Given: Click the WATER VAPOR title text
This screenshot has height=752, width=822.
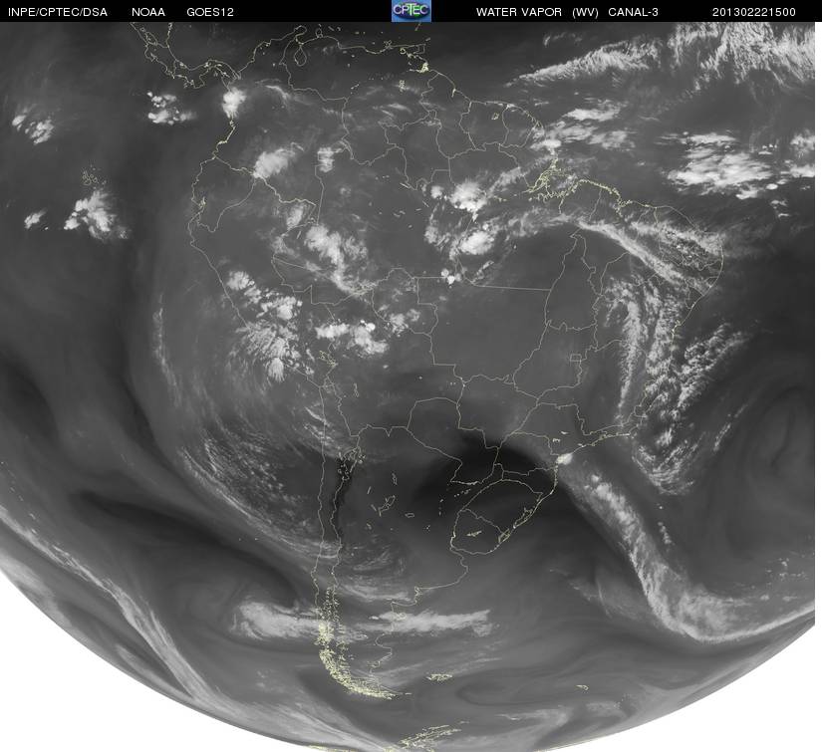Looking at the screenshot, I should pyautogui.click(x=519, y=12).
